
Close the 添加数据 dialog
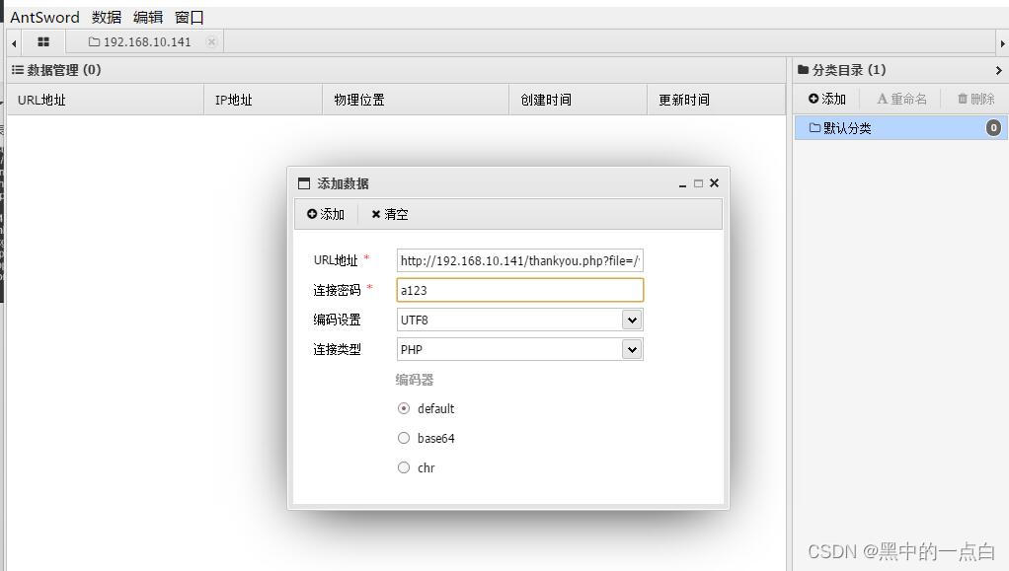click(x=714, y=183)
